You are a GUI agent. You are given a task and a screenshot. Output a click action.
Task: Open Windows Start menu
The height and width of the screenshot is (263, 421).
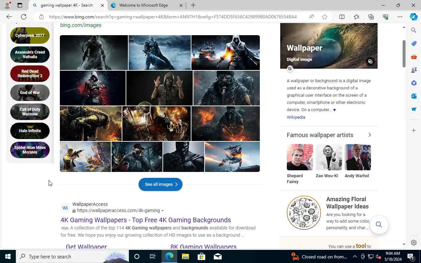[x=8, y=256]
